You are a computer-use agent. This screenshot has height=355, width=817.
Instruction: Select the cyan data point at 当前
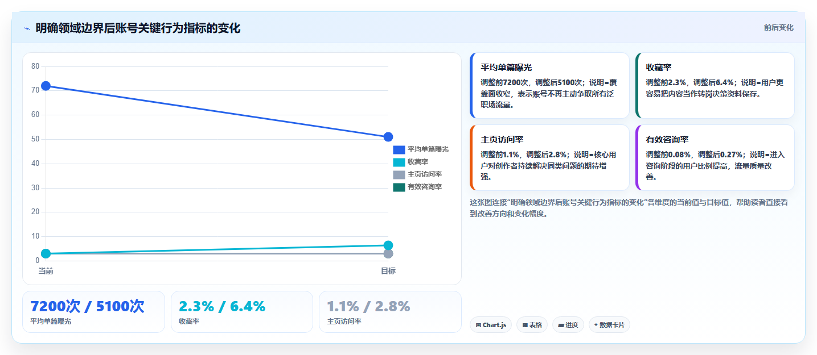(46, 253)
